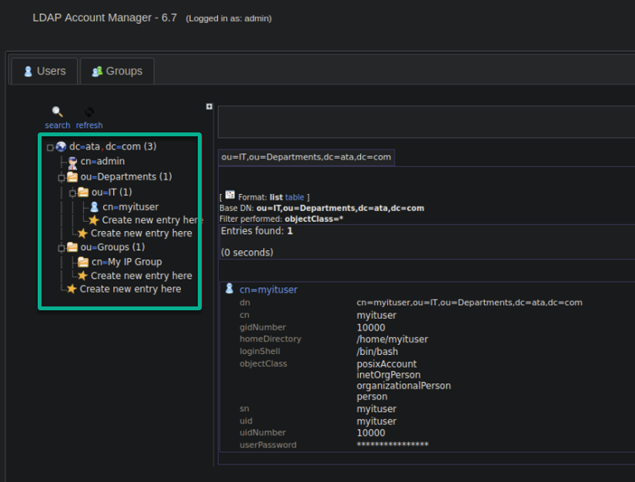Select ou=Groups (1) in the tree

point(112,247)
